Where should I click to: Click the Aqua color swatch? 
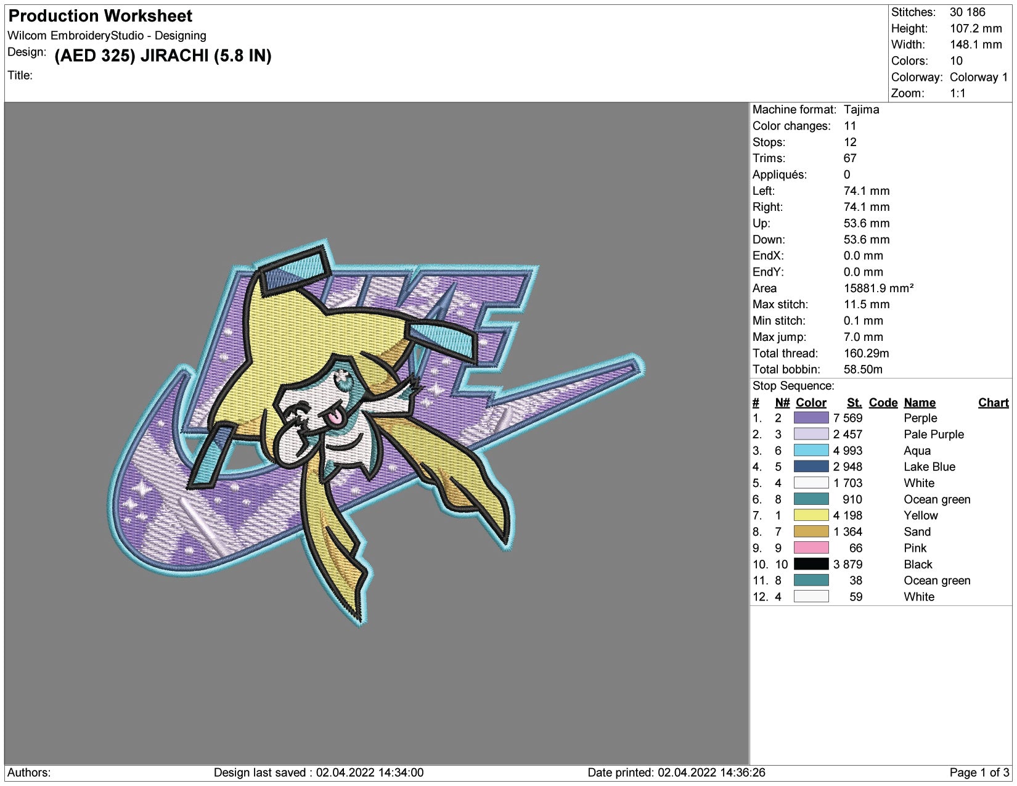[811, 451]
